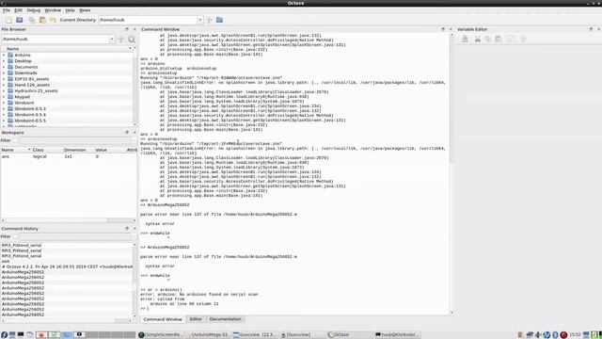602x339 pixels.
Task: Undock the Command Window panel
Action: 443,29
